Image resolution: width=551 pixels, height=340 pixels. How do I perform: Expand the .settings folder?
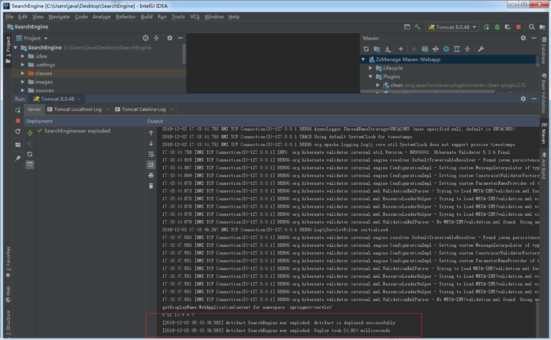[23, 65]
